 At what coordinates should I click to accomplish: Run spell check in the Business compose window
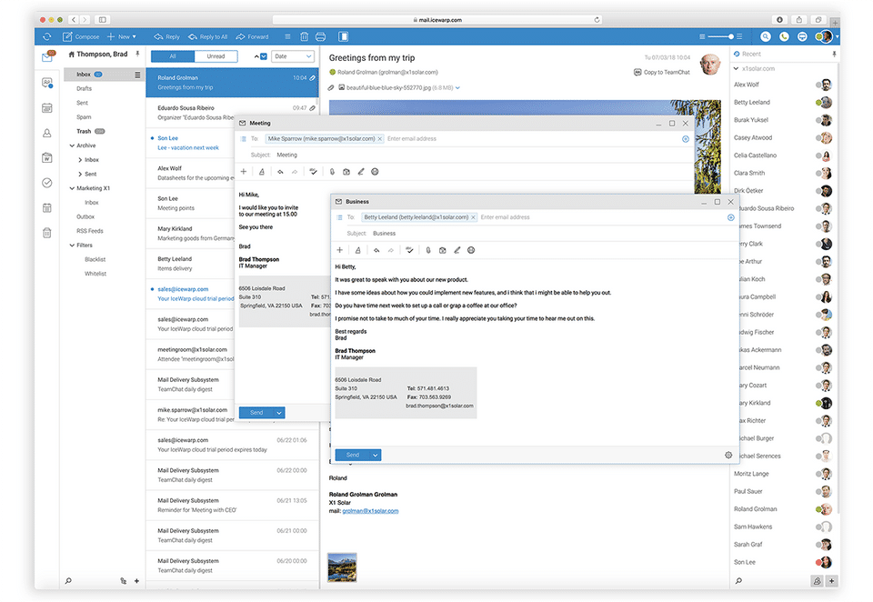click(x=409, y=251)
